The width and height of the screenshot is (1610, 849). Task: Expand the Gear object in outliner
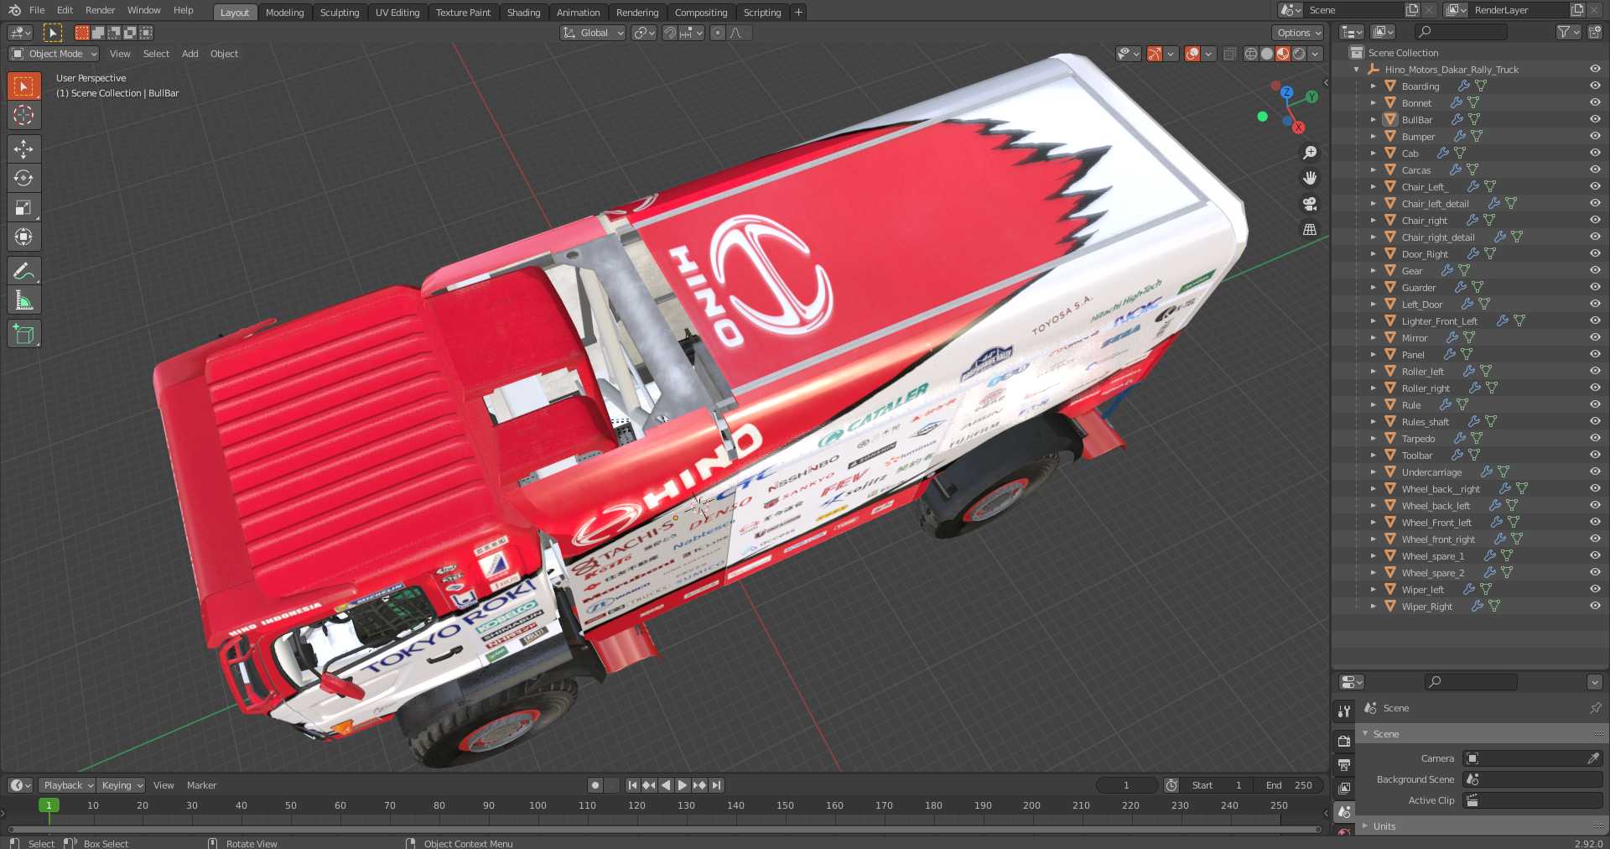tap(1373, 270)
